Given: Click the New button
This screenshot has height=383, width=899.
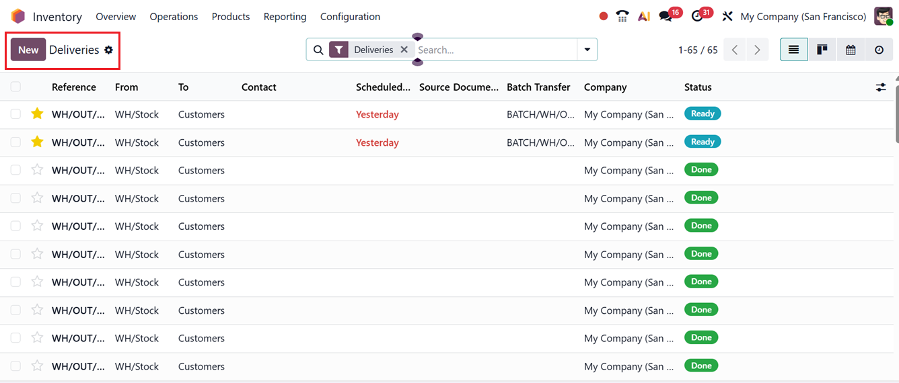Looking at the screenshot, I should point(28,50).
